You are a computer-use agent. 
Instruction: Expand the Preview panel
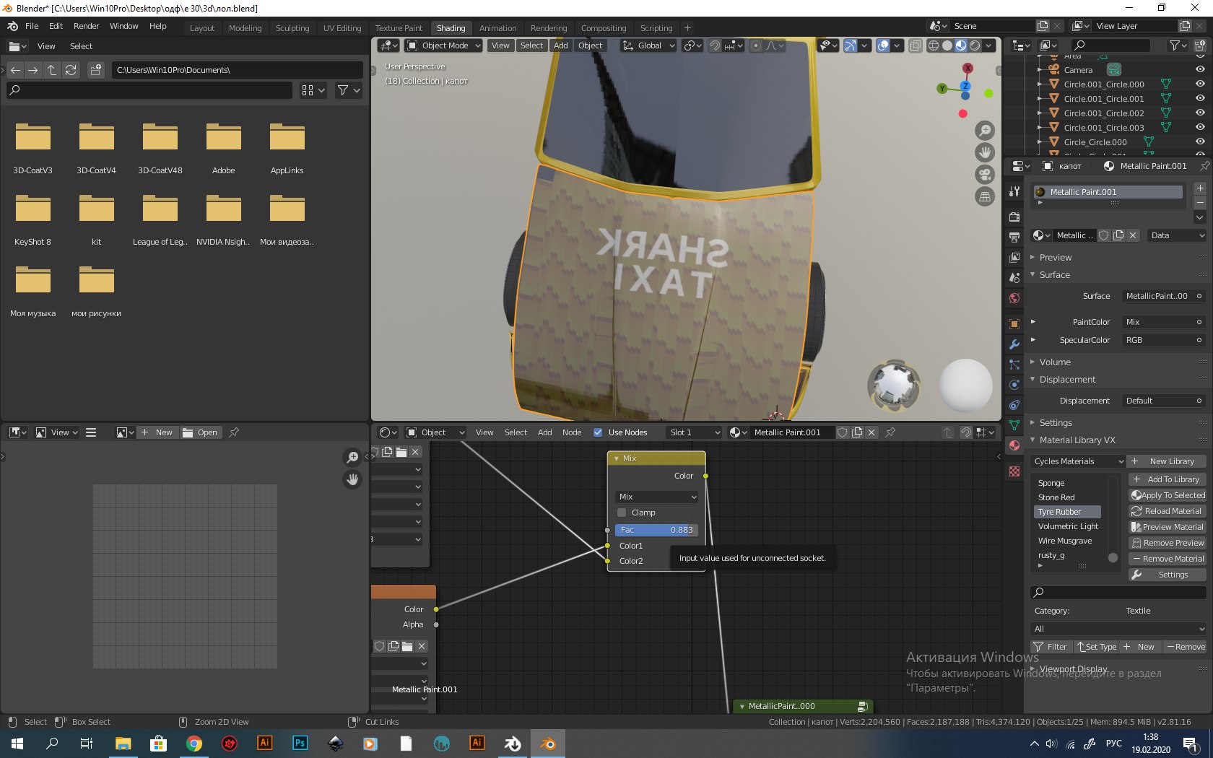coord(1055,258)
